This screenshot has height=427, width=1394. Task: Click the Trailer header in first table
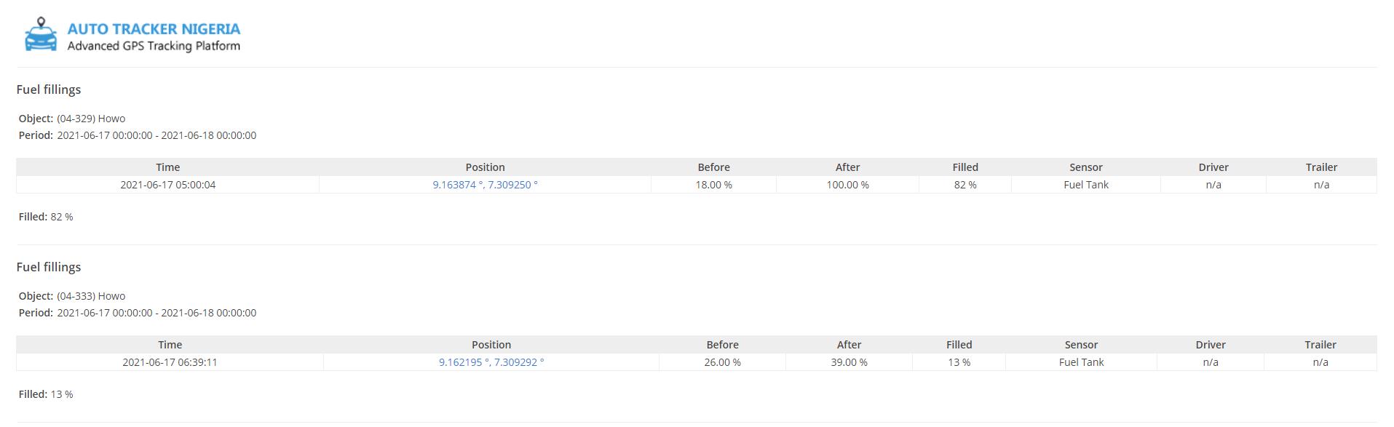point(1321,167)
